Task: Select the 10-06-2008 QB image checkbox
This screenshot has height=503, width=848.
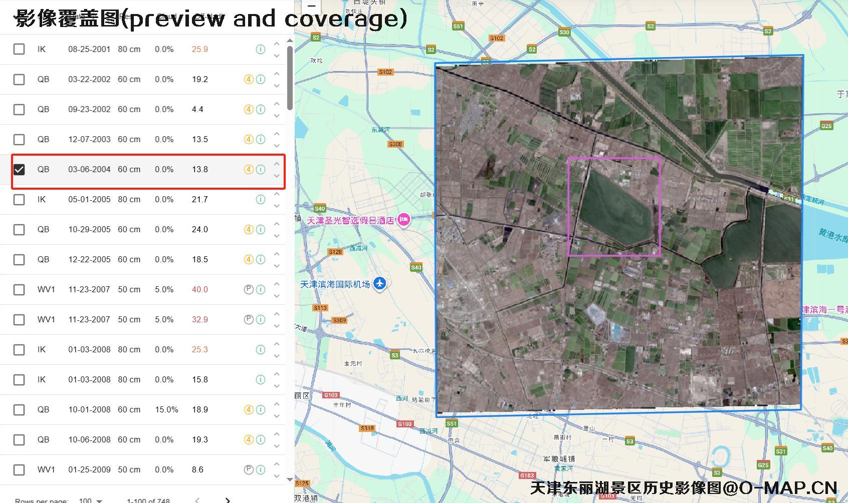Action: 19,439
